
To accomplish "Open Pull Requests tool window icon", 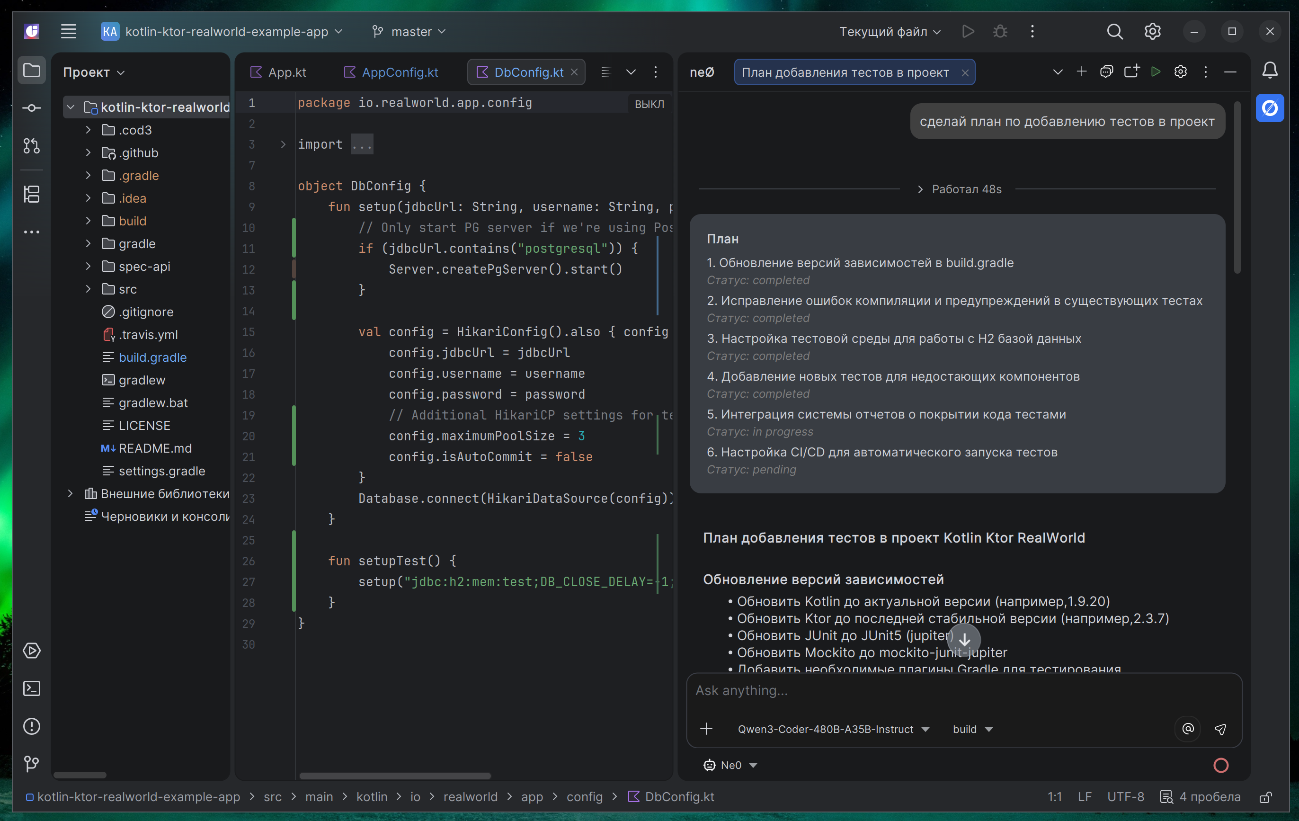I will point(31,146).
